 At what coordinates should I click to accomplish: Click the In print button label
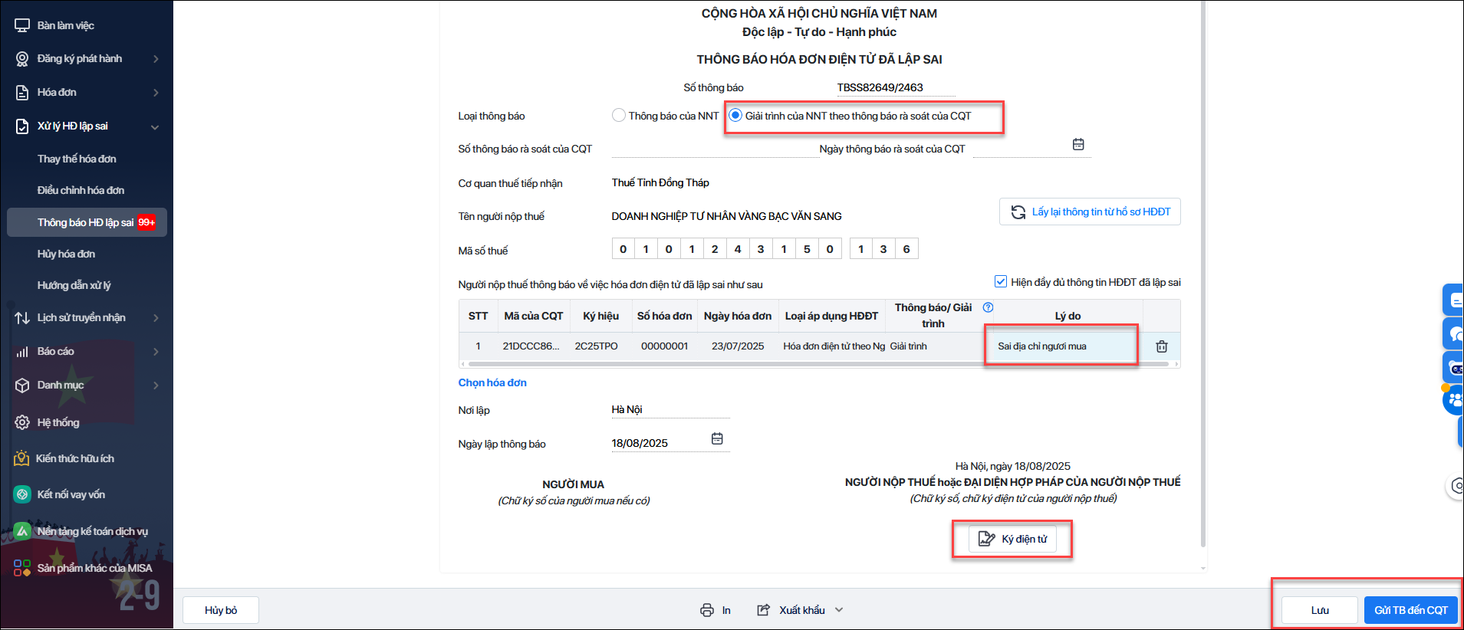tap(726, 610)
